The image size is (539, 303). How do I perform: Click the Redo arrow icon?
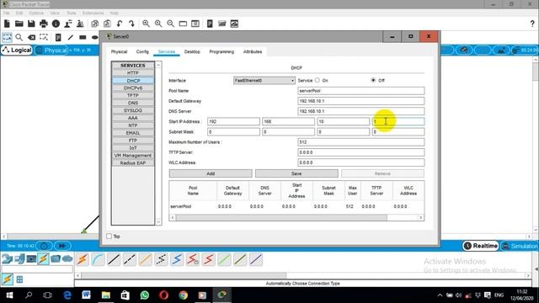(131, 24)
